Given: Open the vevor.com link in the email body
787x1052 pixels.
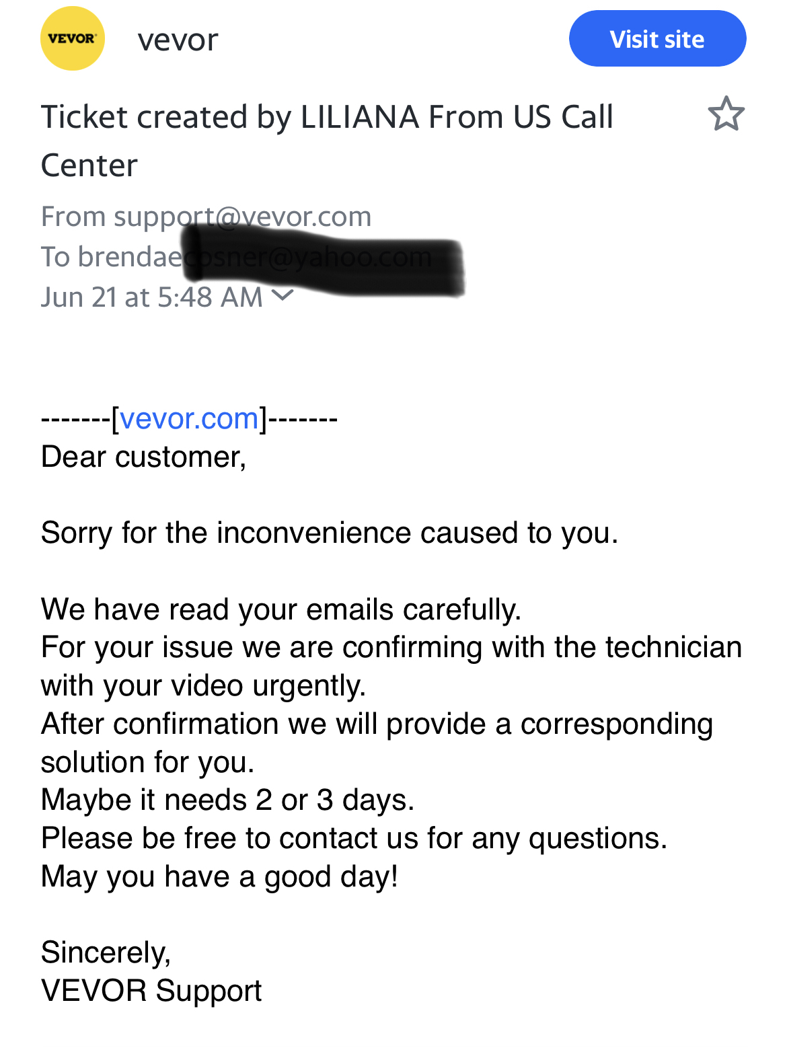Looking at the screenshot, I should (189, 419).
